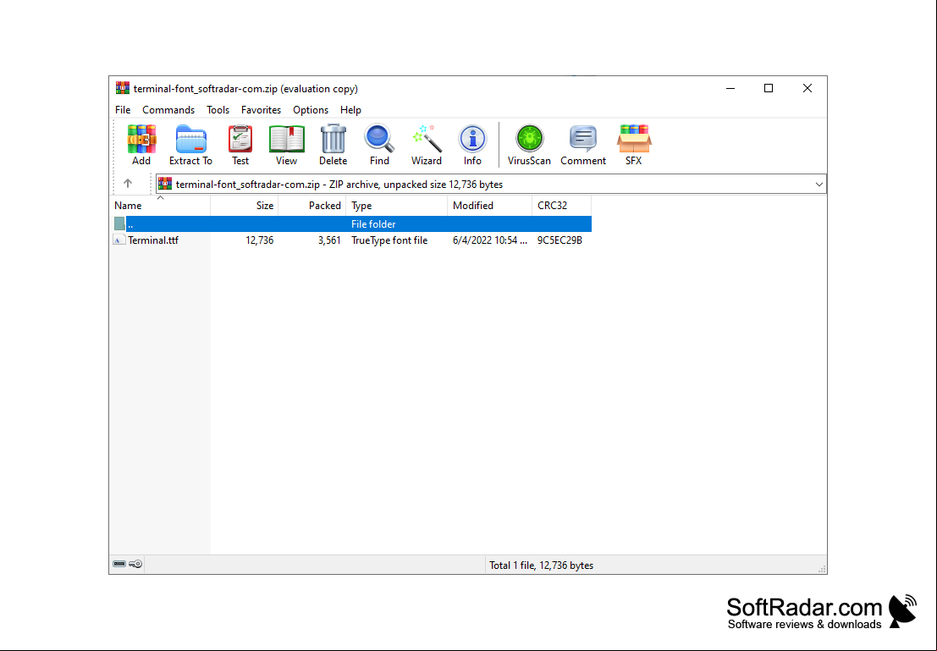Click the 3,561 packed size value
The height and width of the screenshot is (651, 937).
tap(329, 240)
